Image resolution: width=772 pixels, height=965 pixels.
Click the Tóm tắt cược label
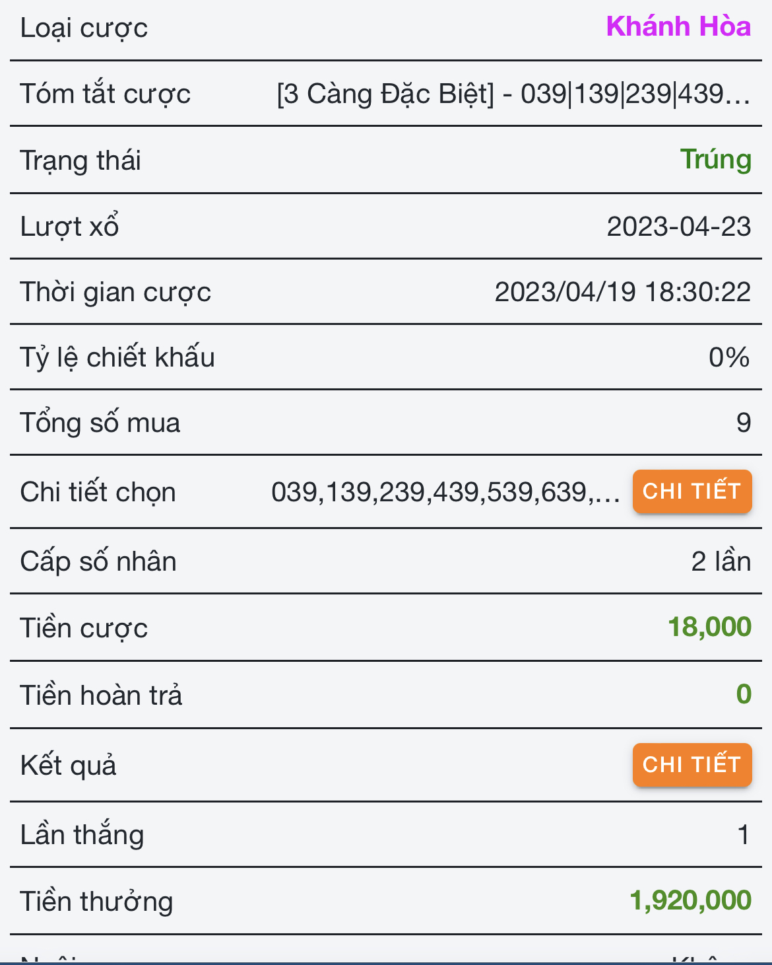[105, 94]
